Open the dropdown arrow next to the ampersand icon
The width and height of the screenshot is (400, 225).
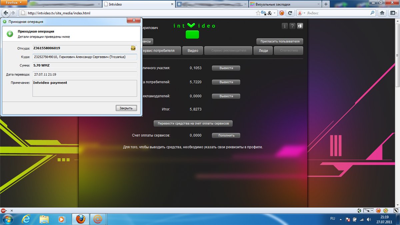275,13
